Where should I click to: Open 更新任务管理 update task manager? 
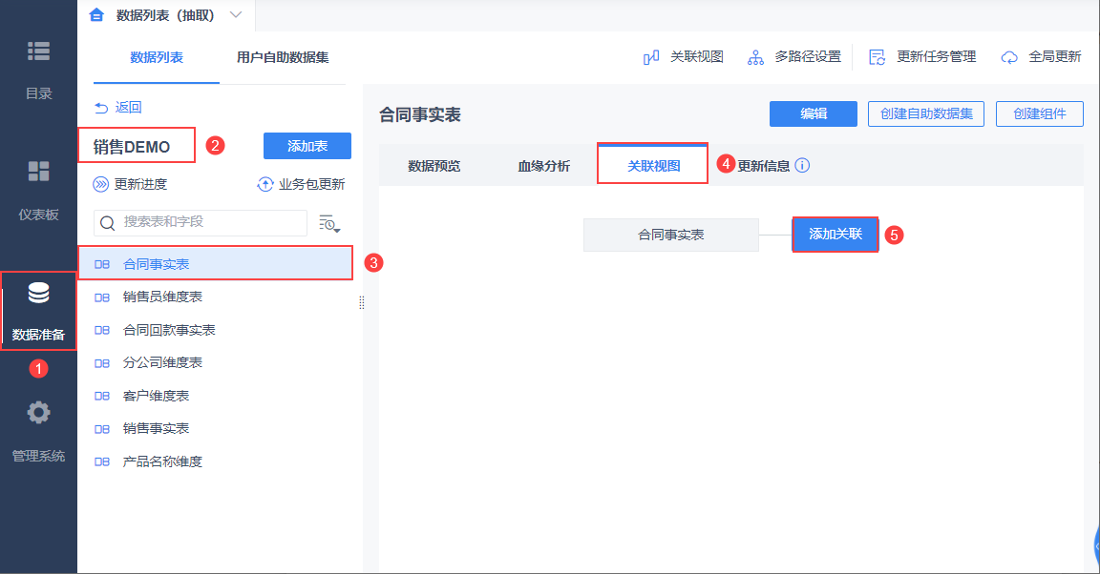coord(878,57)
